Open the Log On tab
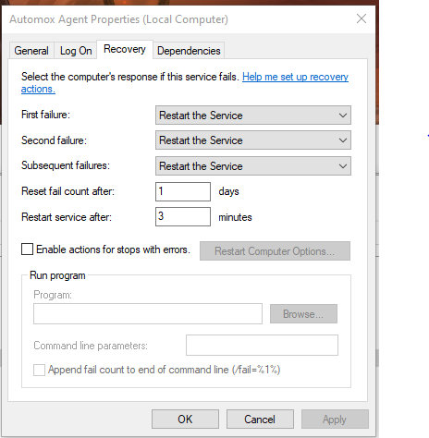Viewport: 429px width, 438px height. coord(76,51)
